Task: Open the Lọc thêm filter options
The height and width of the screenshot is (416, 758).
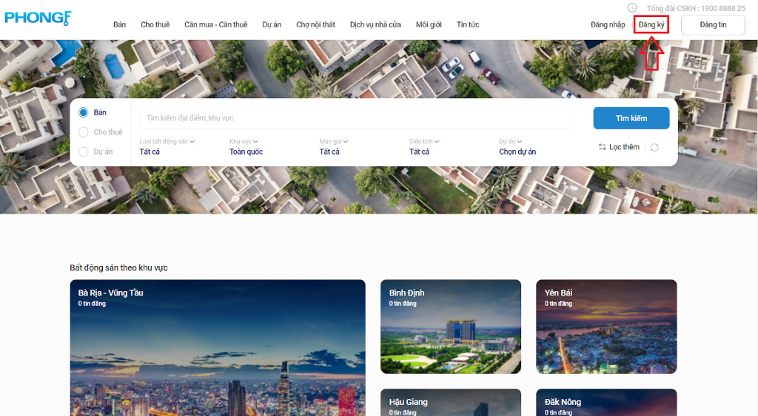Action: 619,147
